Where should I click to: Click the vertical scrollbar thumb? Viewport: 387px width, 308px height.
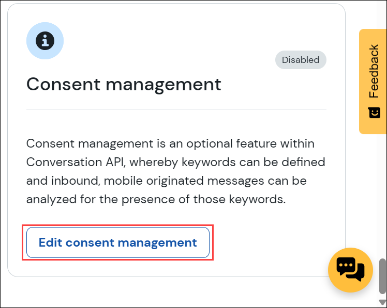coord(382,275)
